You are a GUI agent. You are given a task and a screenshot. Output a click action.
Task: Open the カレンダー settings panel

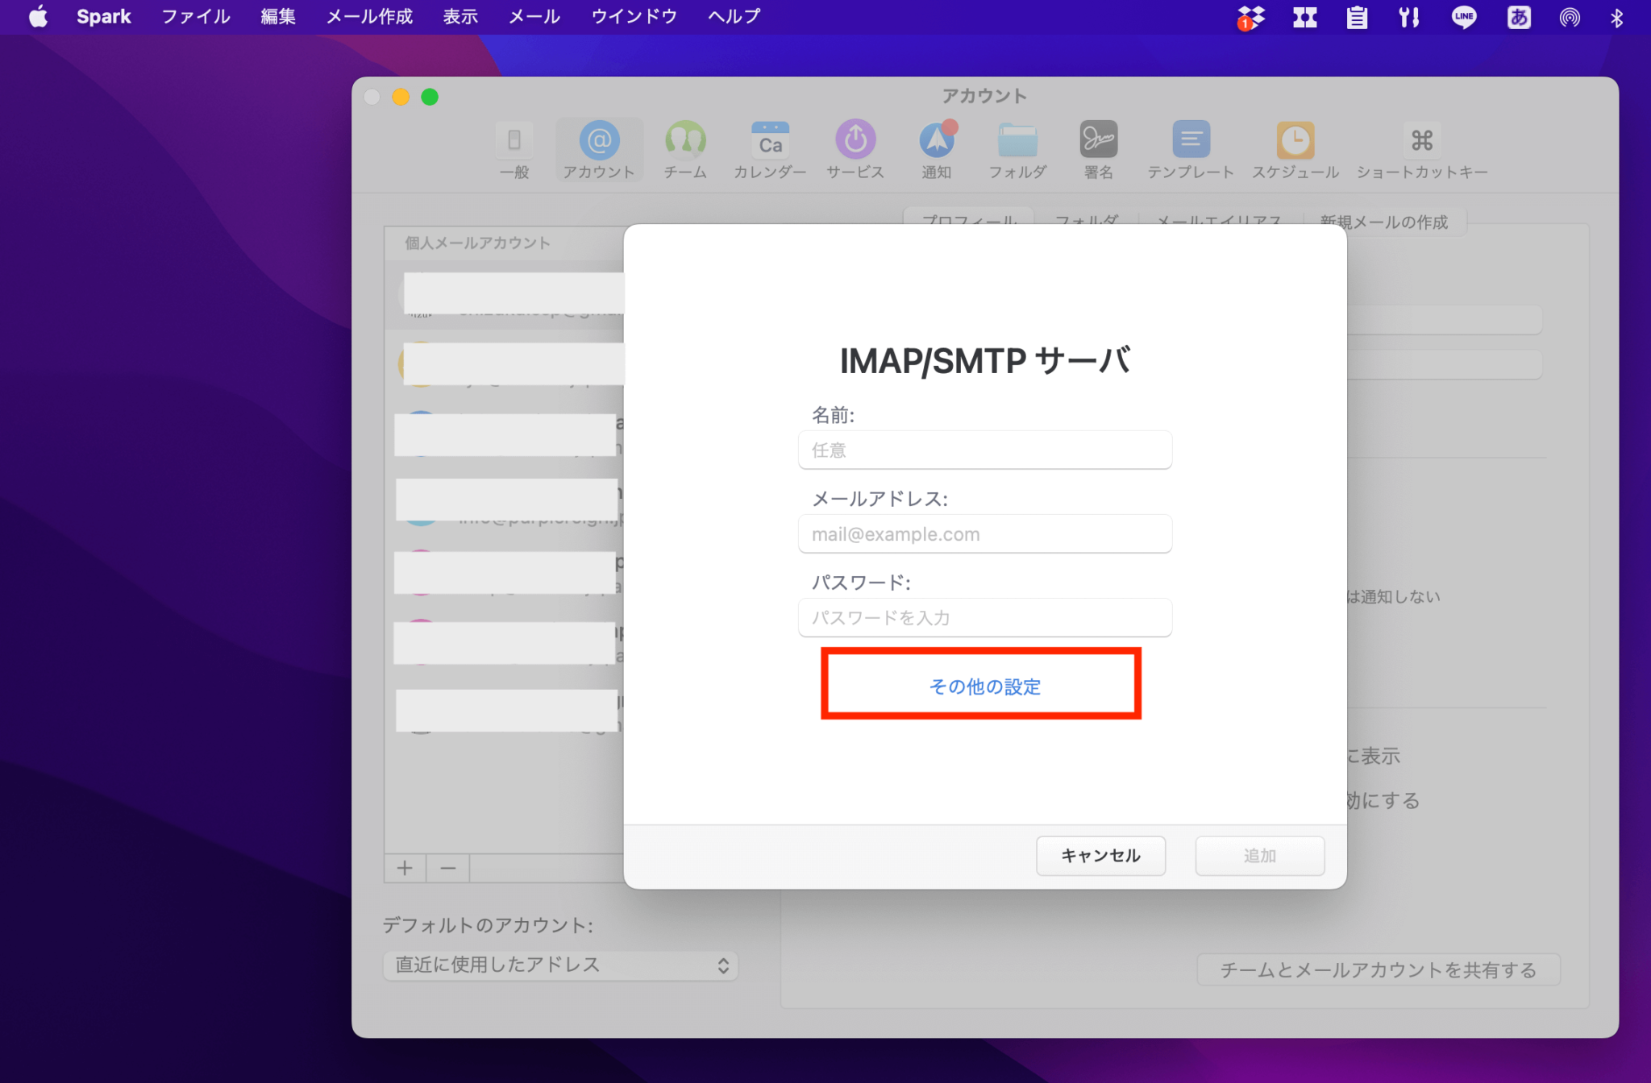[770, 149]
